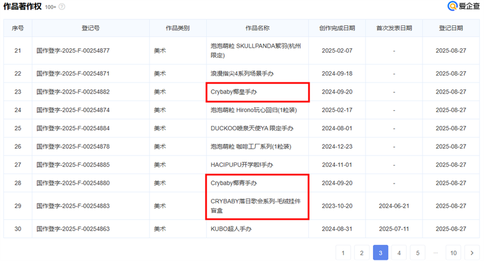This screenshot has height=261, width=484.
Task: Jump to page 10
Action: (453, 253)
